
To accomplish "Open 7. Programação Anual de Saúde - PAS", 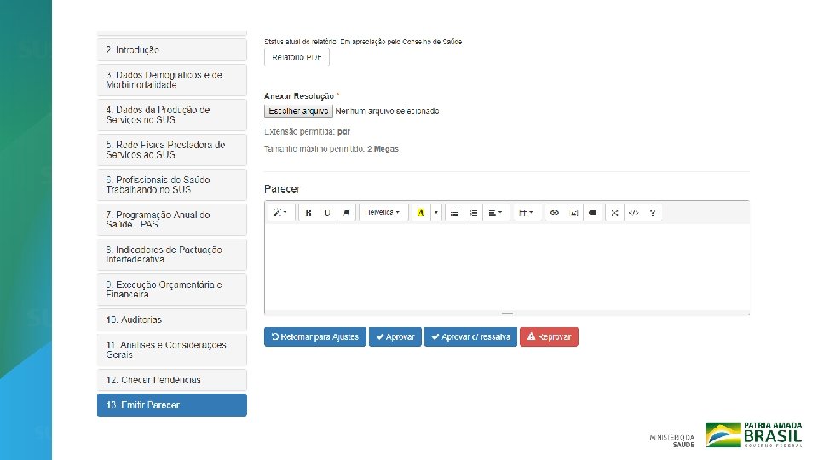I will pos(171,220).
